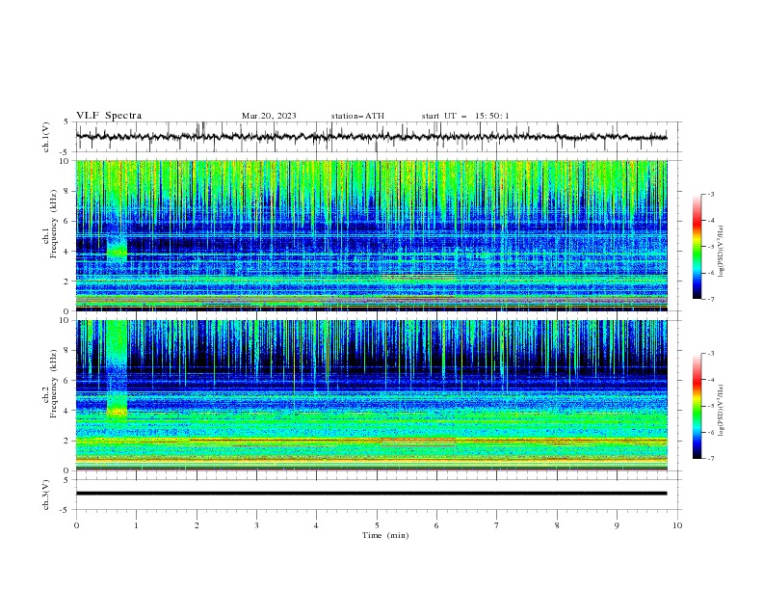Click the 'Time (min)' axis label
This screenshot has width=763, height=590.
click(x=385, y=535)
